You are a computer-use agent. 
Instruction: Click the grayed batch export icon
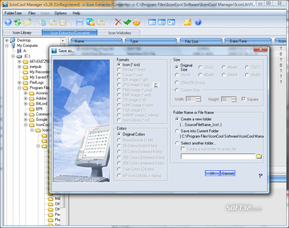coord(101,22)
